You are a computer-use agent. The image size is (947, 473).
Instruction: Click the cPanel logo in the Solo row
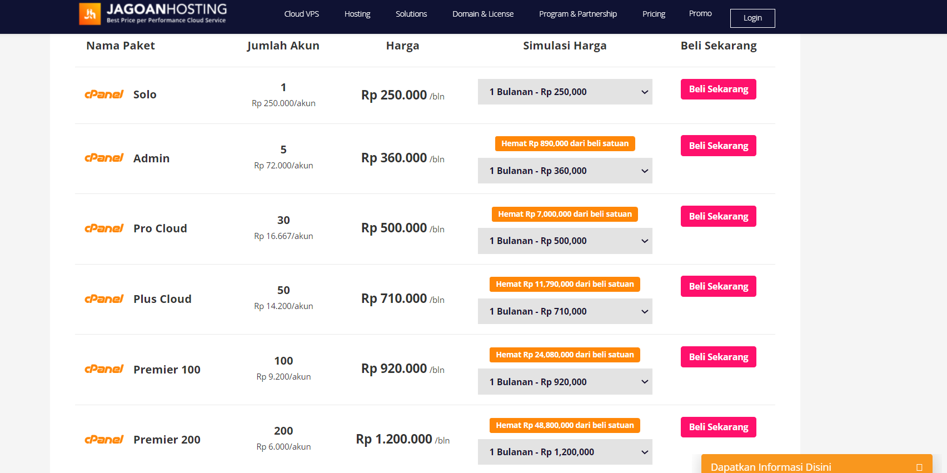pos(104,94)
